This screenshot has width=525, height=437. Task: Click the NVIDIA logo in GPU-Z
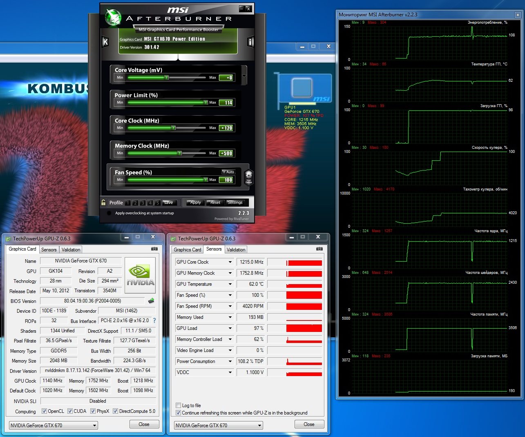(x=140, y=275)
